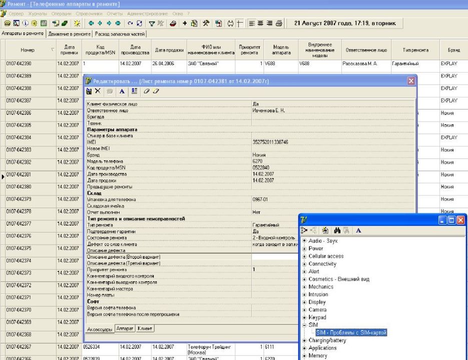Select SIM - Проблемы с SIM-картой item

coord(351,332)
